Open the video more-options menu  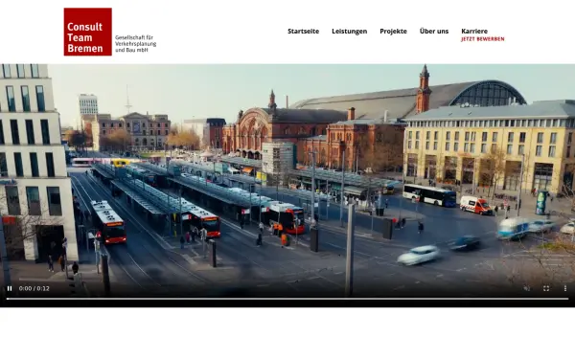click(565, 289)
